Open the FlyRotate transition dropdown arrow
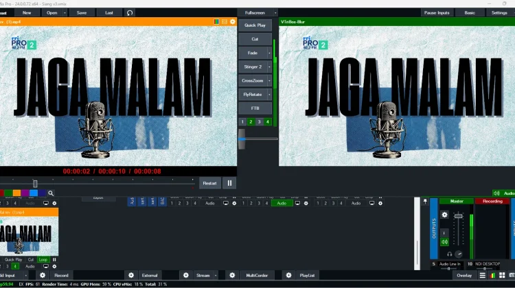515x288 pixels. click(269, 95)
